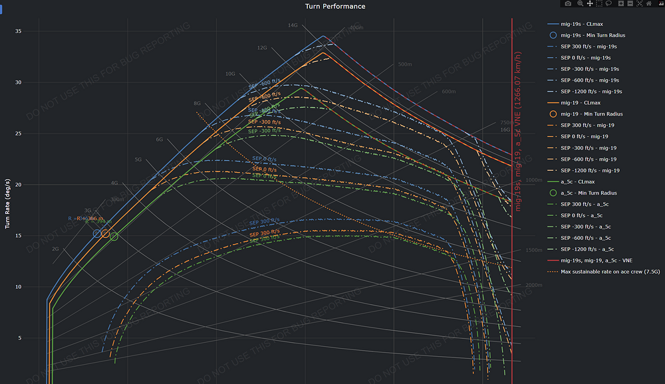Viewport: 665px width, 384px height.
Task: Select the Zoom tool in modebar
Action: click(x=580, y=4)
